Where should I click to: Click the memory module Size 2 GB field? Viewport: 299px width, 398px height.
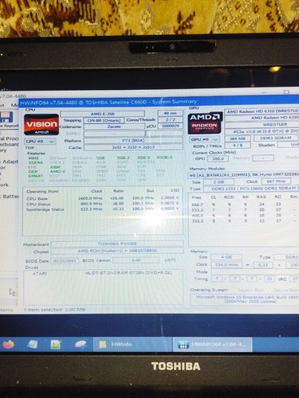(x=218, y=182)
